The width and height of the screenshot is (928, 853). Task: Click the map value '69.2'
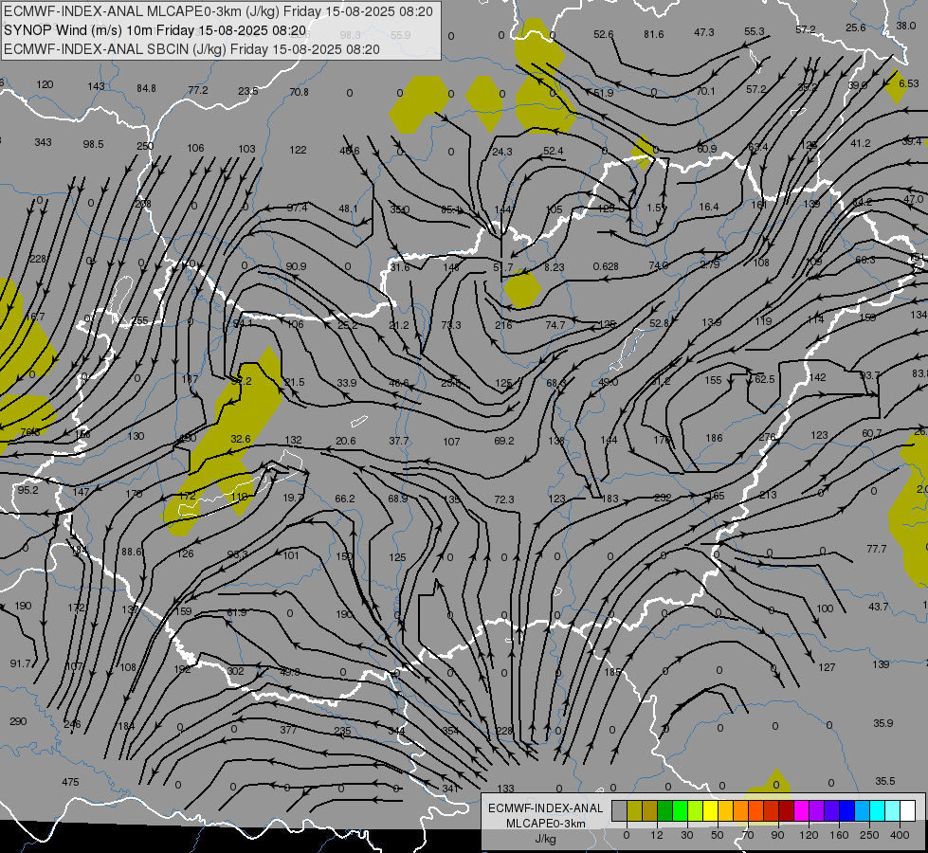(503, 441)
